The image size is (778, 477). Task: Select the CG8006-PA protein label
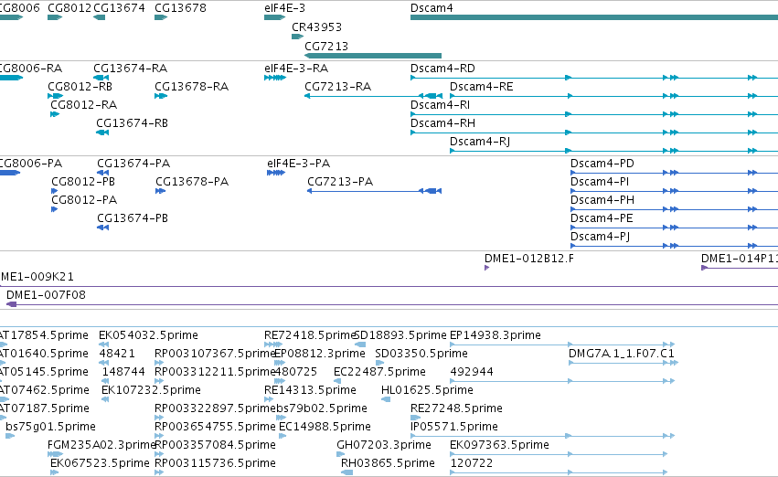(x=31, y=164)
